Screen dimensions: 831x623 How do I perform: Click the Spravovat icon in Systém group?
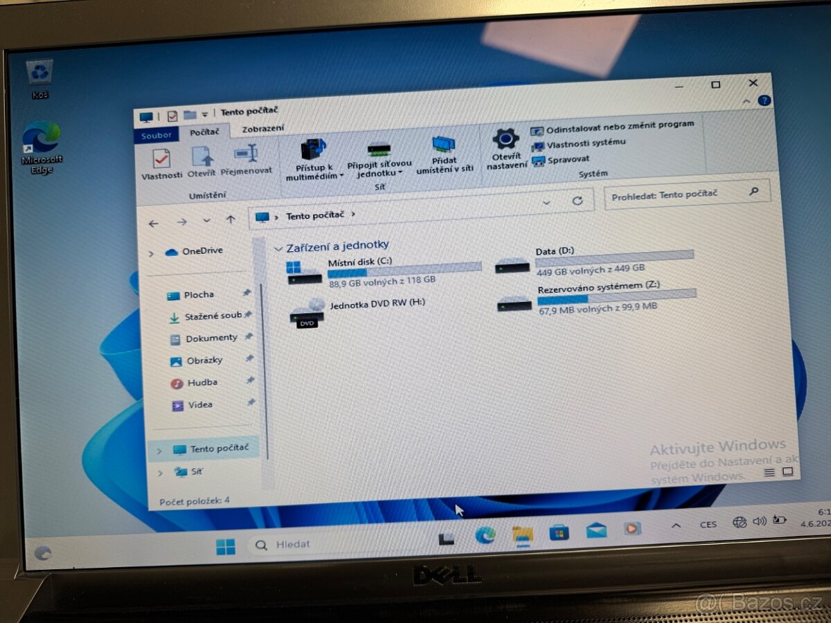pyautogui.click(x=539, y=161)
